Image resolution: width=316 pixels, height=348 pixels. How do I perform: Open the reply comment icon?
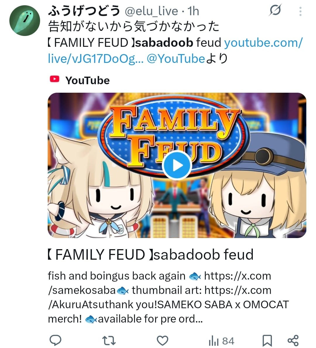pyautogui.click(x=55, y=340)
